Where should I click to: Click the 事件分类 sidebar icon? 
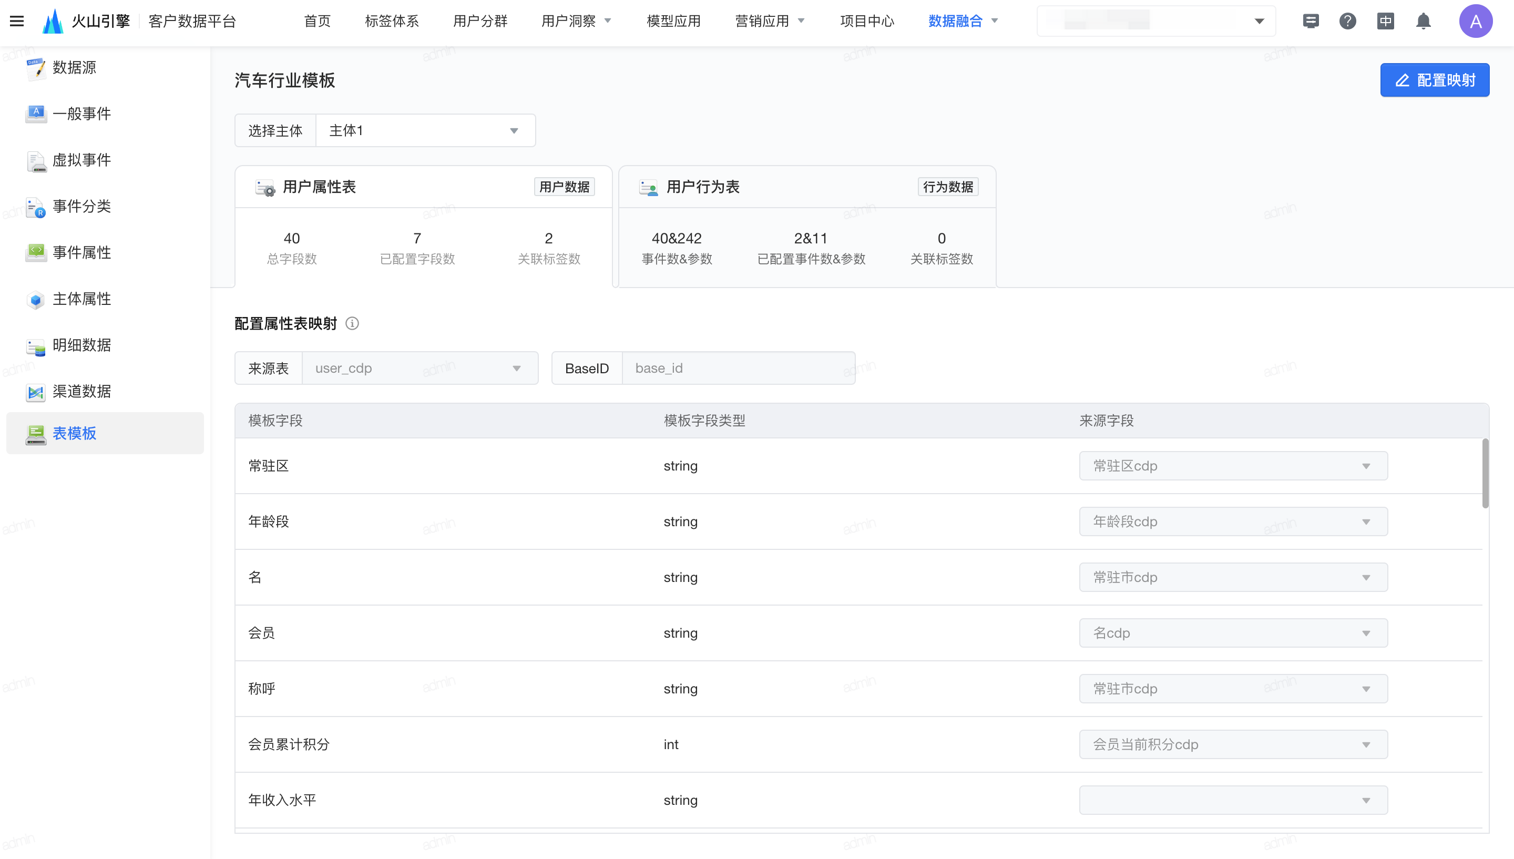pos(36,207)
